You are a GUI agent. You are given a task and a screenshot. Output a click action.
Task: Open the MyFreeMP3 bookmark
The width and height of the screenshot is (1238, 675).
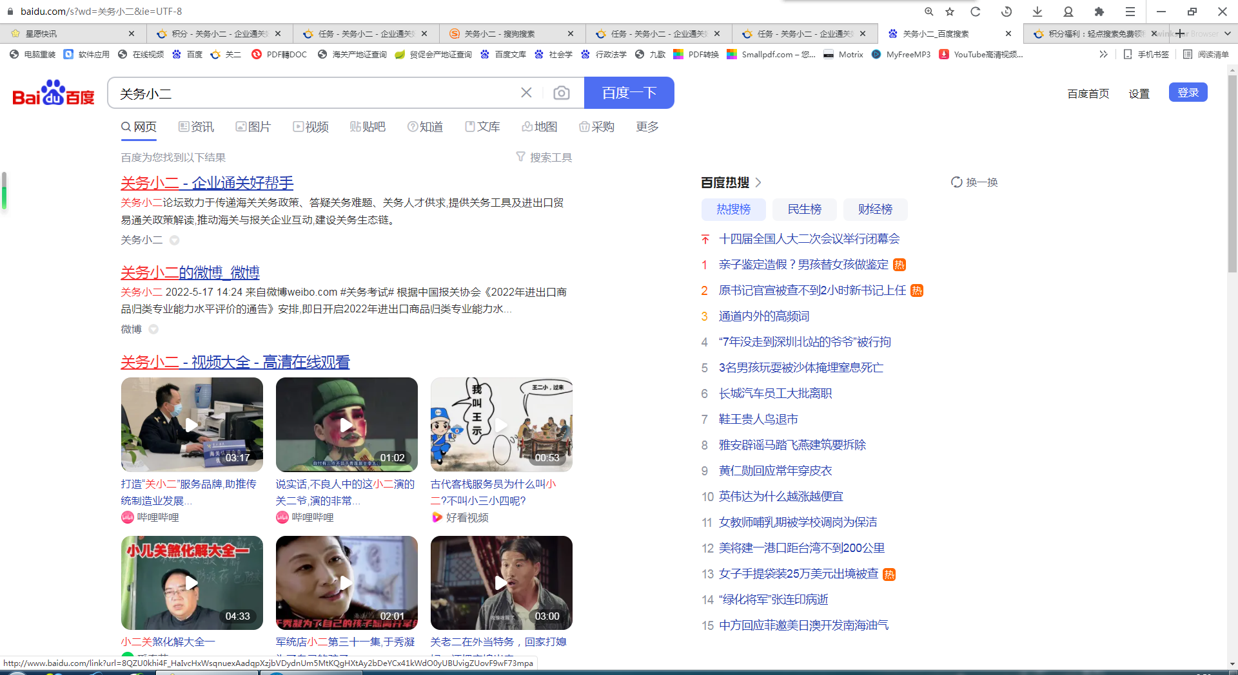pos(901,54)
